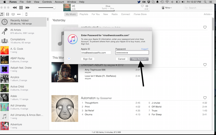Screen dimensions: 216x135
Task: Select the Music library icon
Action: (2, 14)
